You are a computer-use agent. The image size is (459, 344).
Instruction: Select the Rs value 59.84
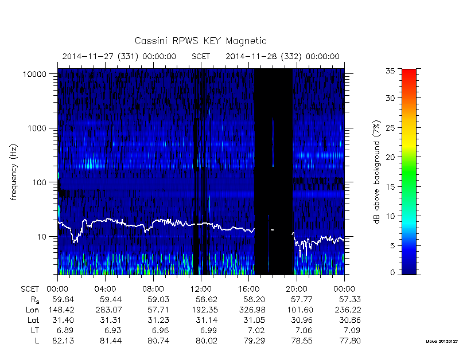pyautogui.click(x=63, y=299)
